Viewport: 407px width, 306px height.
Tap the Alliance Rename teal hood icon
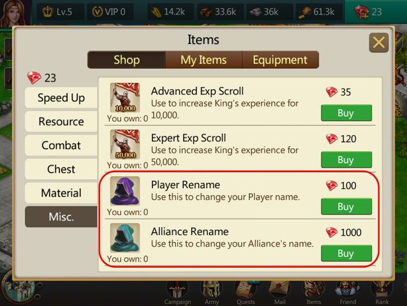click(125, 238)
